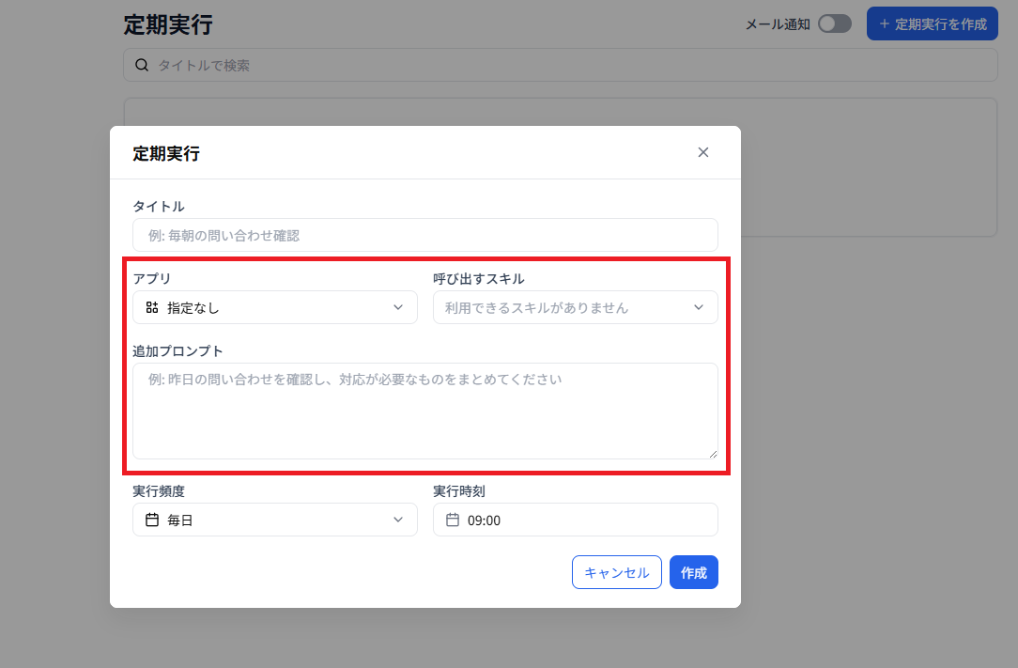This screenshot has width=1018, height=668.
Task: Click the search magnifier icon
Action: point(142,65)
